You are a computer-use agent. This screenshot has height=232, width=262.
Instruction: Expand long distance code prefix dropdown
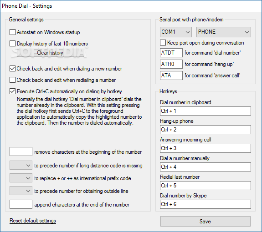click(21, 165)
